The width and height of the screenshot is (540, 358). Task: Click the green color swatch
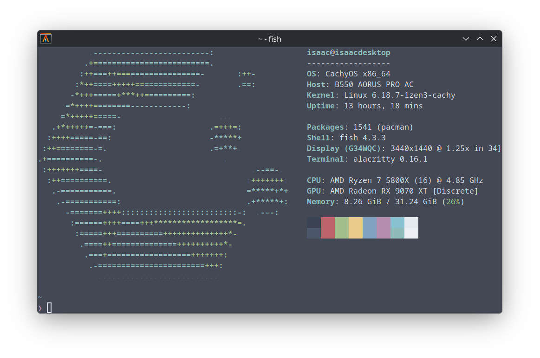(x=342, y=228)
